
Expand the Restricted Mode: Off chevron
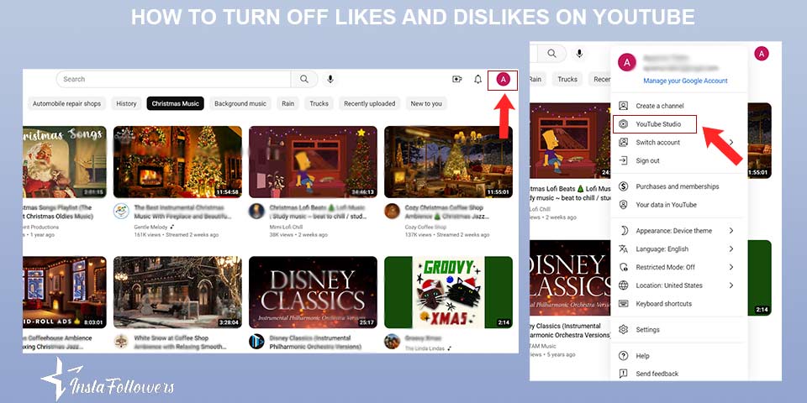pos(731,267)
